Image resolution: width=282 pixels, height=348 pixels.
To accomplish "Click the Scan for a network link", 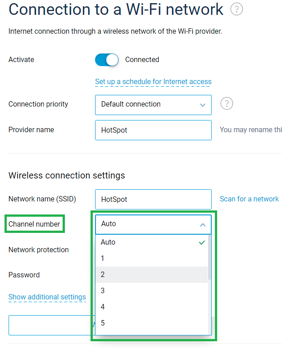I will [249, 199].
